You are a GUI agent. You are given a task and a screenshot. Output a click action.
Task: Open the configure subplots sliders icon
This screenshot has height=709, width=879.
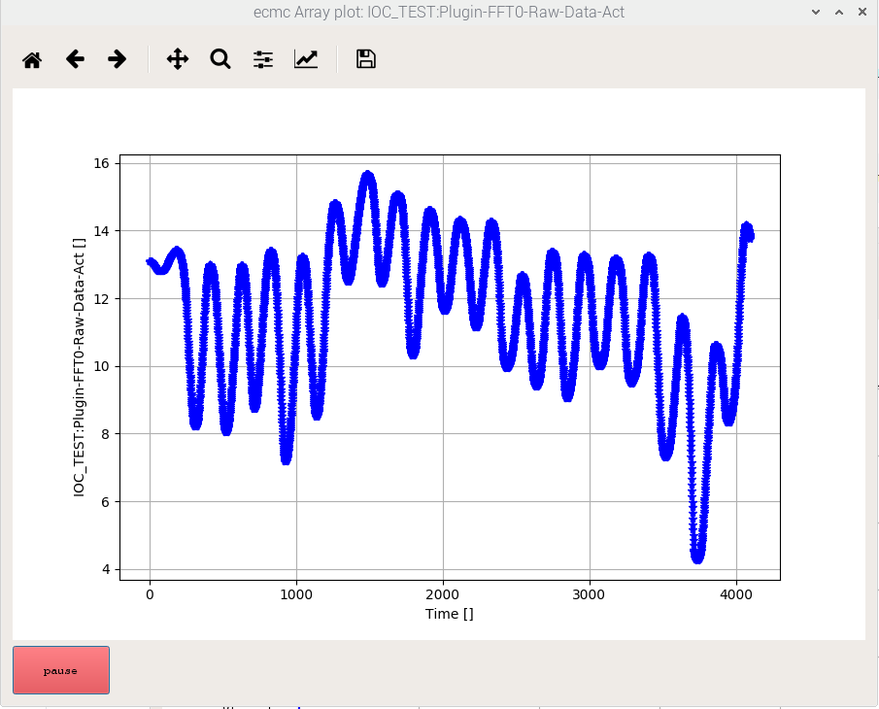pyautogui.click(x=263, y=59)
